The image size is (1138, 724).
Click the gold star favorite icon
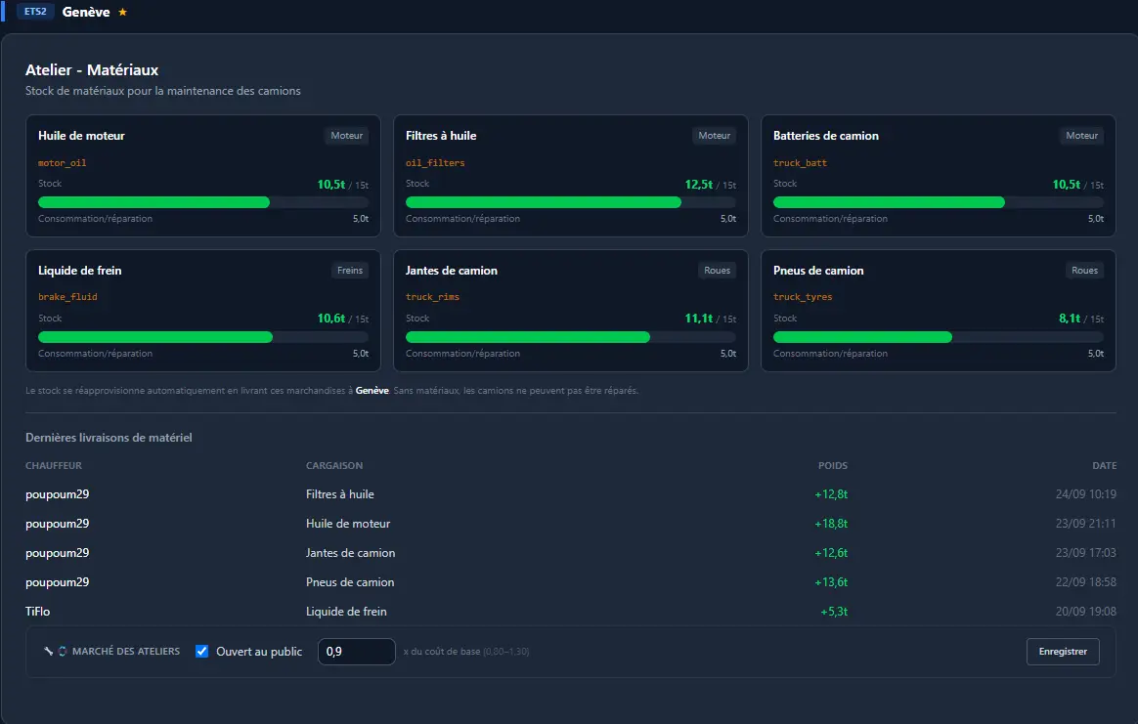point(122,12)
